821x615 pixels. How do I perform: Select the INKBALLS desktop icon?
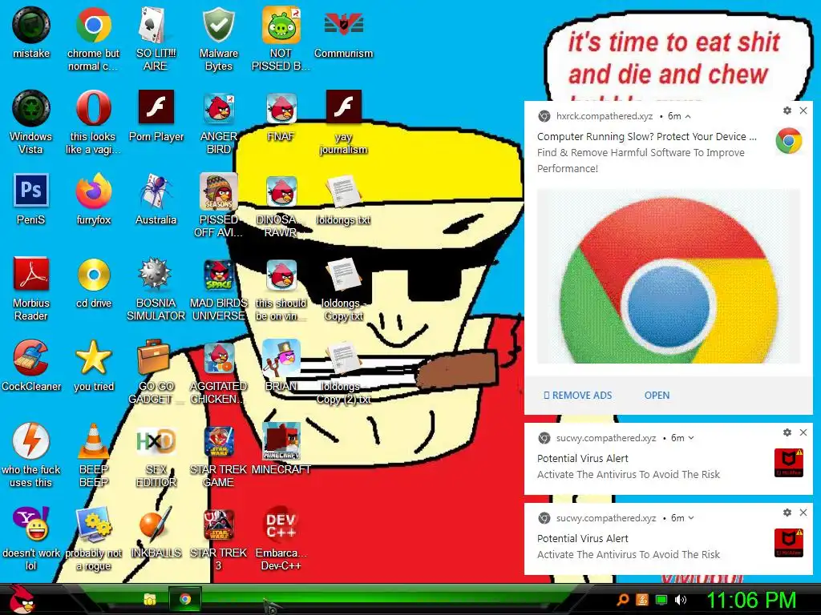tap(156, 525)
